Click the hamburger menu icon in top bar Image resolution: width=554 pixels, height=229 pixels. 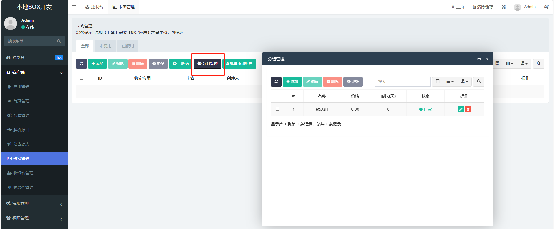(x=74, y=7)
